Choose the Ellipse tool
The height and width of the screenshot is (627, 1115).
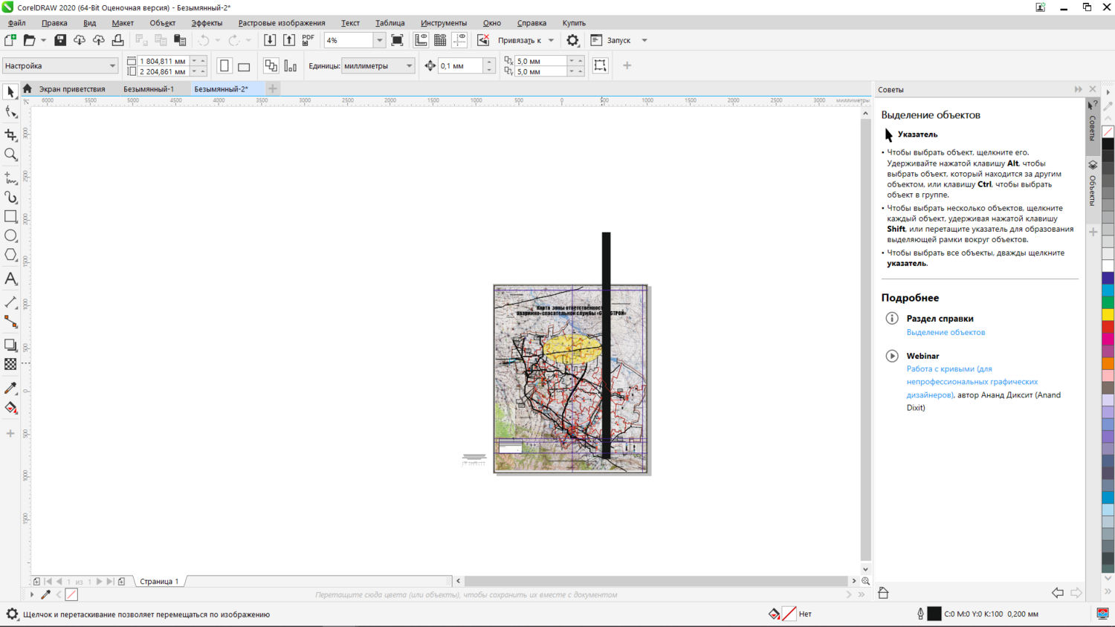(10, 235)
